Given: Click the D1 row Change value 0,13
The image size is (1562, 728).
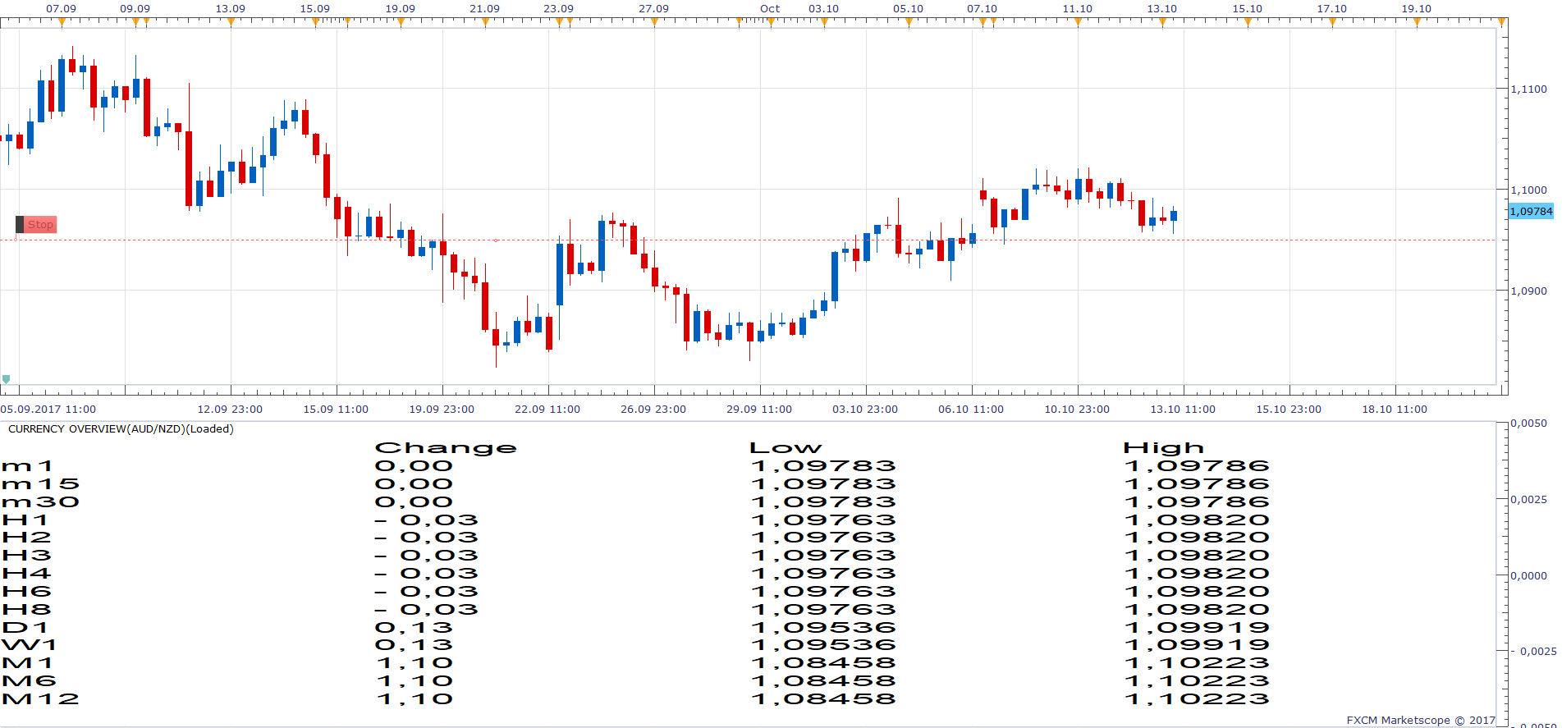Looking at the screenshot, I should pos(415,628).
